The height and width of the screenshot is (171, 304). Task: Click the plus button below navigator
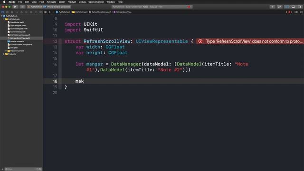click(x=2, y=169)
